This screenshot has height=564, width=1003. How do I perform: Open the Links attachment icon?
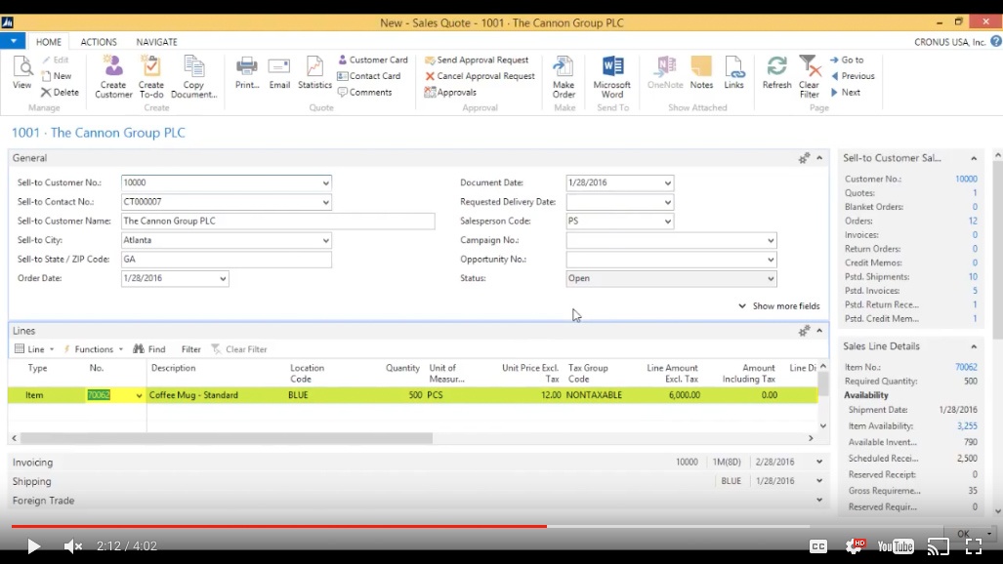tap(733, 72)
